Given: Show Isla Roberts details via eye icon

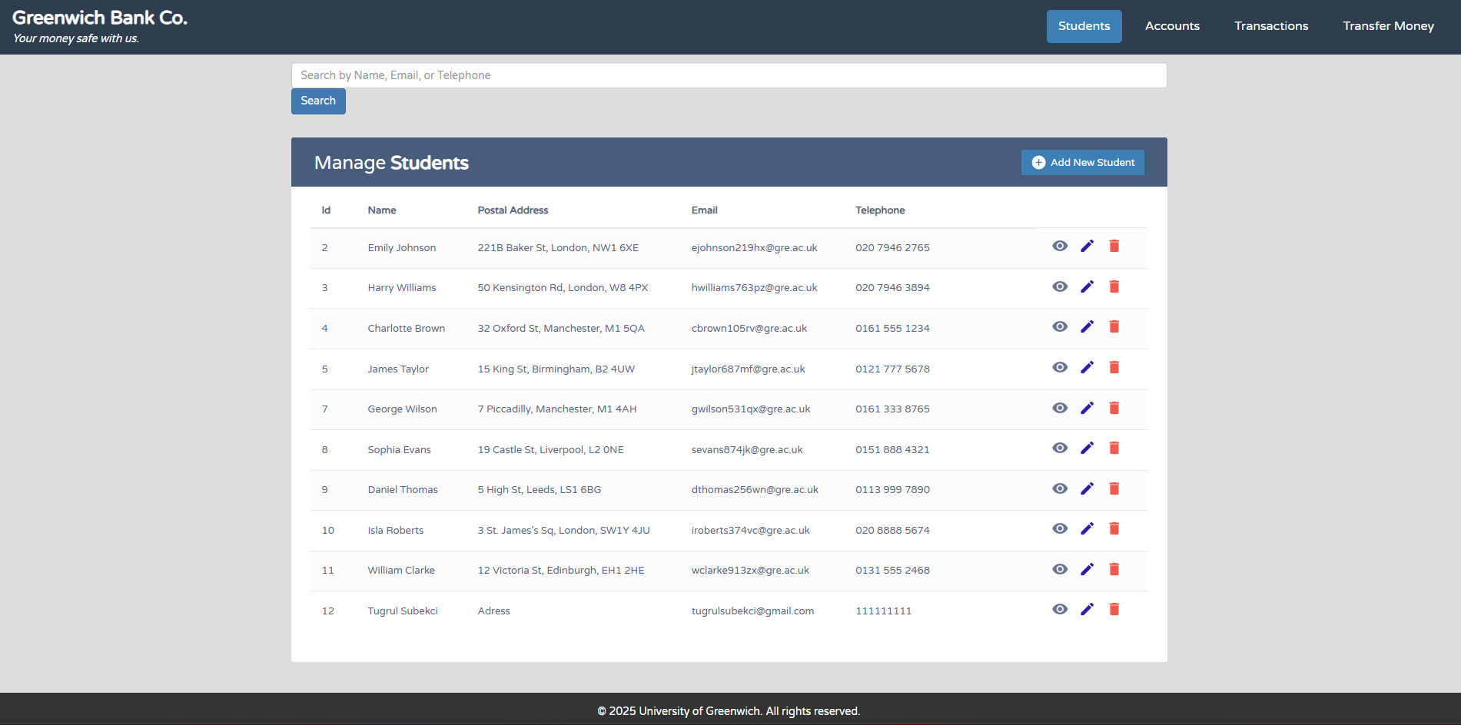Looking at the screenshot, I should coord(1060,528).
